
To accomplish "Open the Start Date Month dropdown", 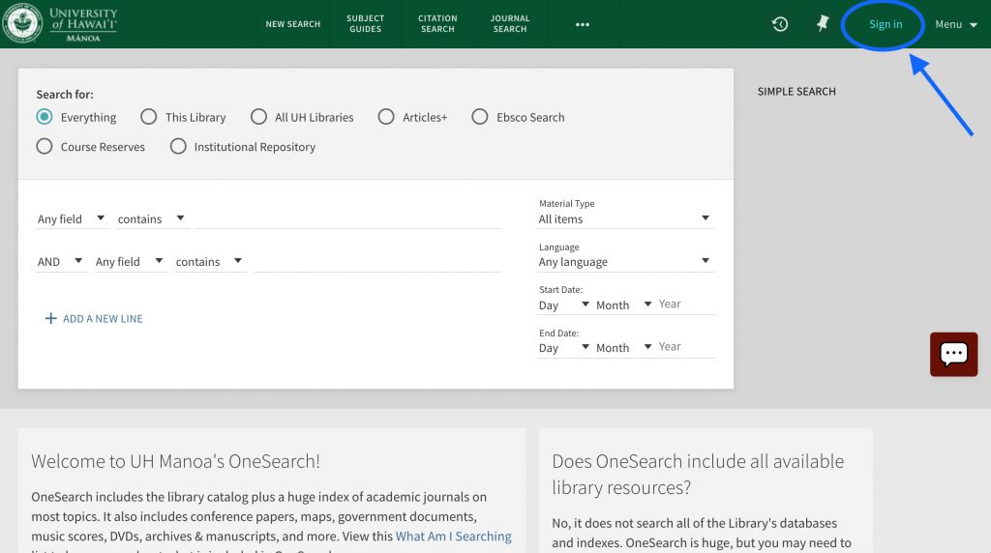I will click(x=624, y=305).
